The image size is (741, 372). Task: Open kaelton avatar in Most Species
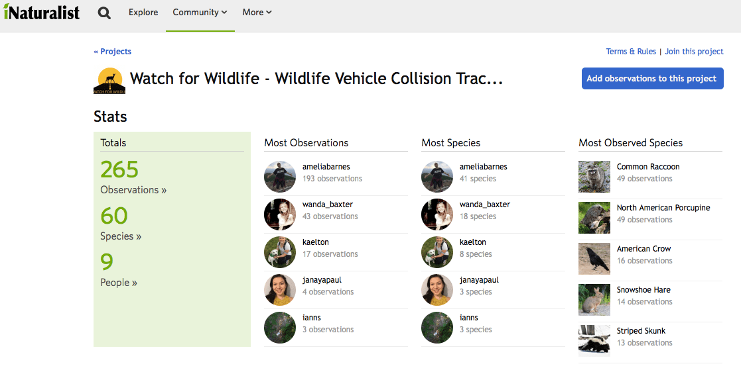(x=437, y=252)
